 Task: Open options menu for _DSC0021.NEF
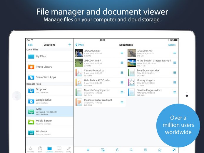pos(175,53)
